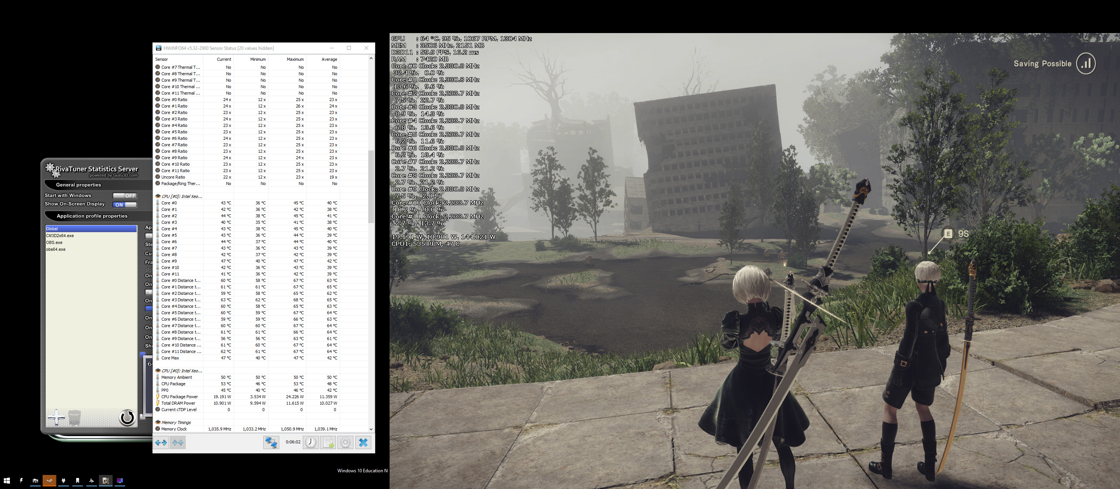Toggle Show On-Screen Display switch
This screenshot has width=1120, height=489.
point(125,204)
